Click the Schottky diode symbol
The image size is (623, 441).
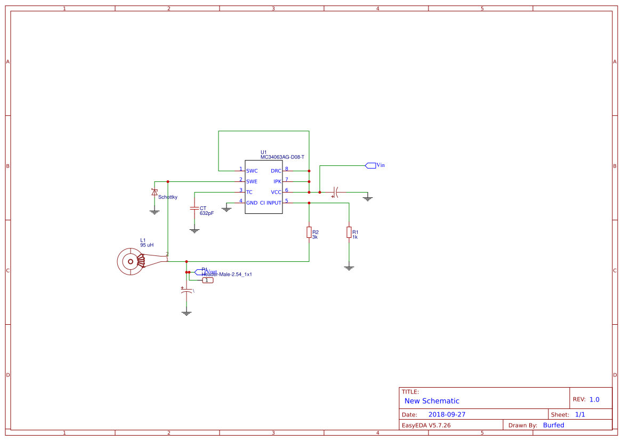[x=154, y=193]
